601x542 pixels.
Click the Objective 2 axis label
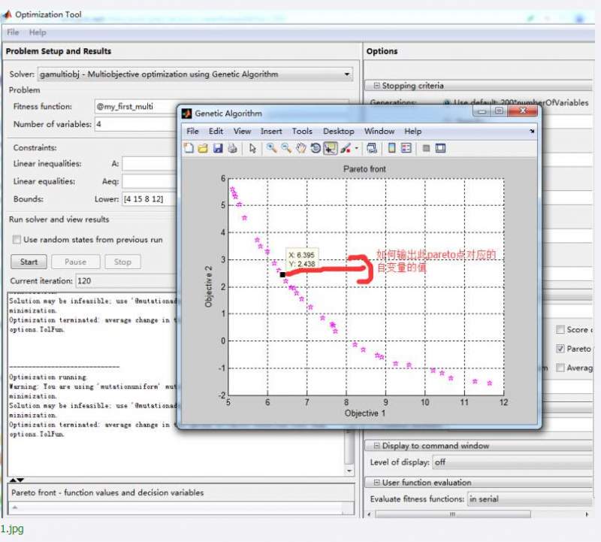[x=209, y=286]
